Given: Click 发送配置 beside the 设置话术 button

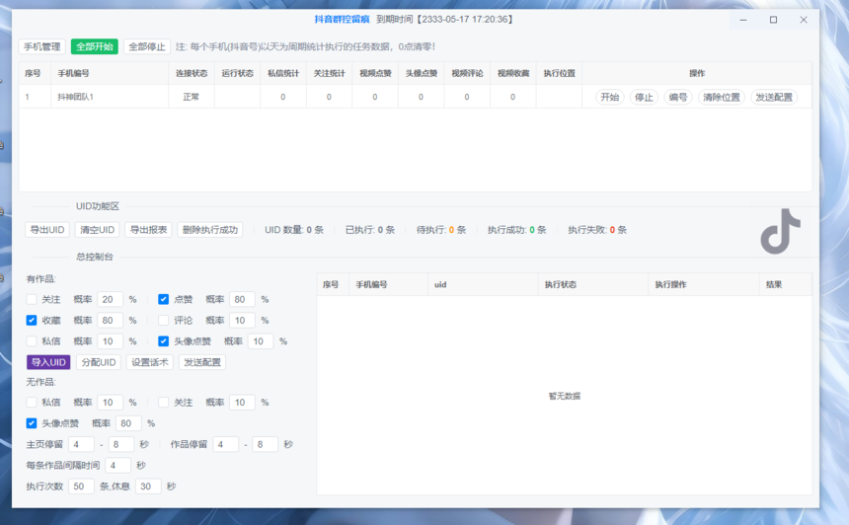Looking at the screenshot, I should [202, 362].
